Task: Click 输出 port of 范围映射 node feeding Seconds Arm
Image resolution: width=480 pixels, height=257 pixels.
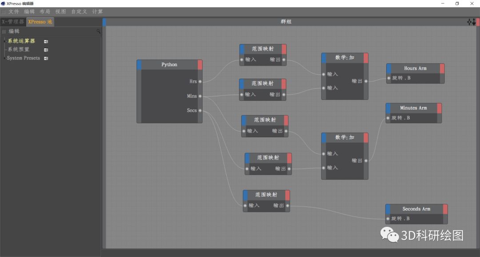Action: pos(288,206)
